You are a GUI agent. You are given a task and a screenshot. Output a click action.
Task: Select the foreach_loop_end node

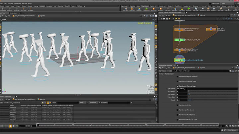pos(179,50)
